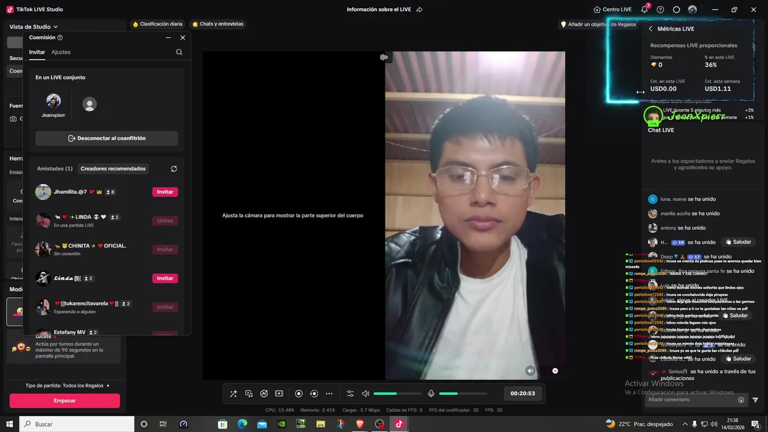Click the replay capture icon

314,394
